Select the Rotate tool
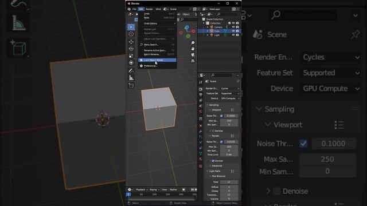Screen dimensions: 367x206 tap(131, 49)
